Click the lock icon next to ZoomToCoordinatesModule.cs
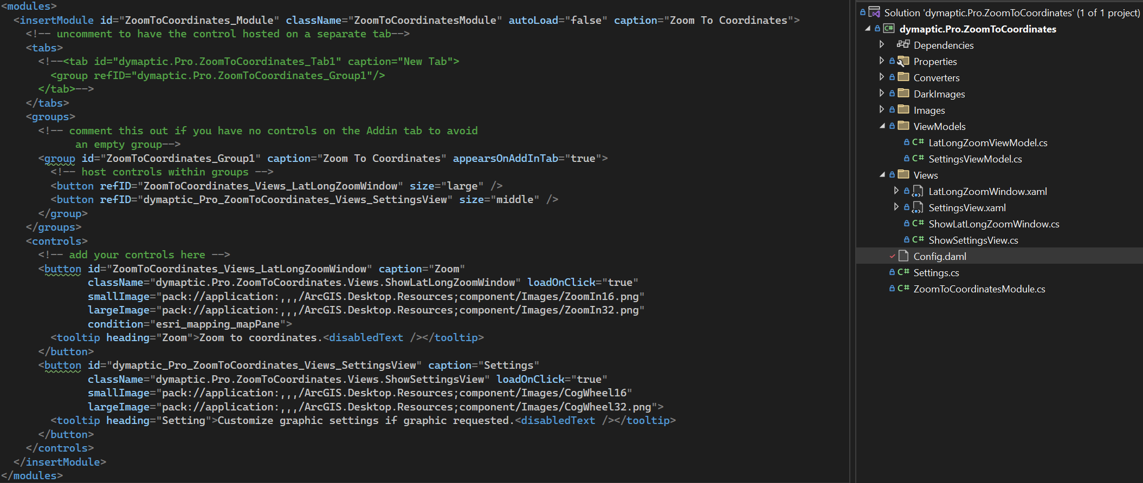Viewport: 1143px width, 483px height. [x=893, y=289]
